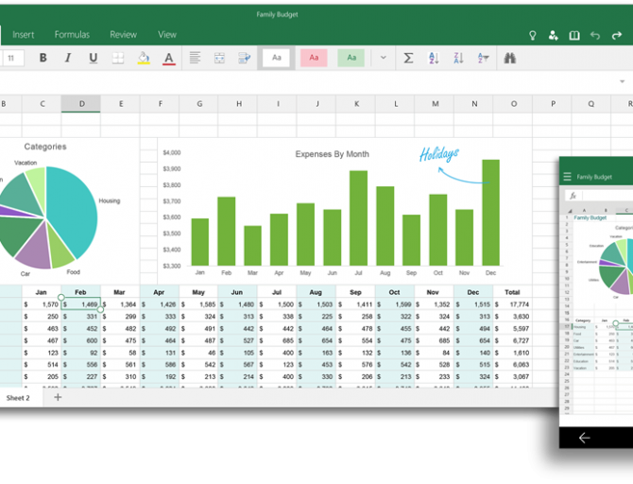Open Find with the binoculars icon
The height and width of the screenshot is (484, 633).
[510, 58]
